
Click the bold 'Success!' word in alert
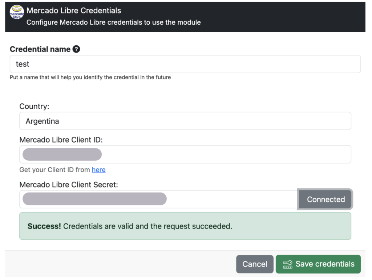[44, 226]
